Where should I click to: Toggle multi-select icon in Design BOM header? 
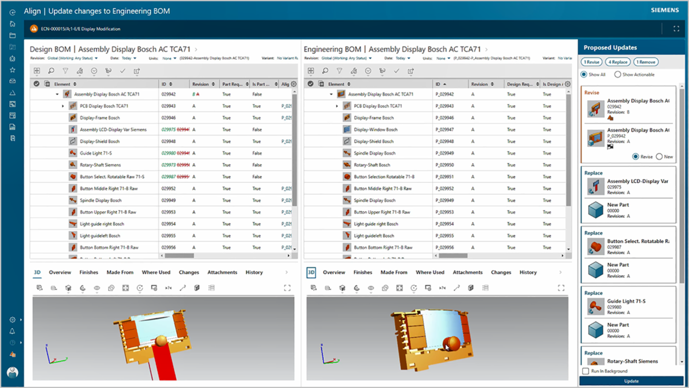pyautogui.click(x=47, y=84)
